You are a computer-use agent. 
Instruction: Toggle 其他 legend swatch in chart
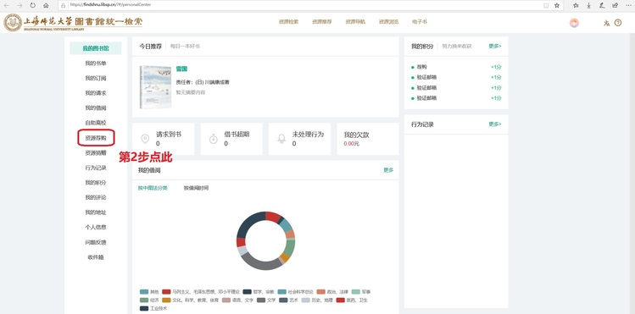point(144,291)
